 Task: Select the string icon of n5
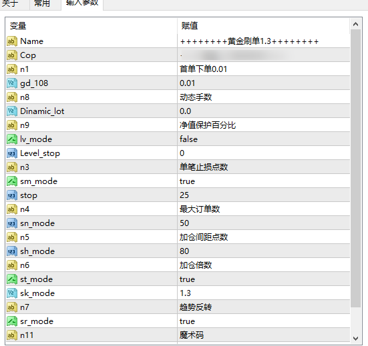(12, 237)
